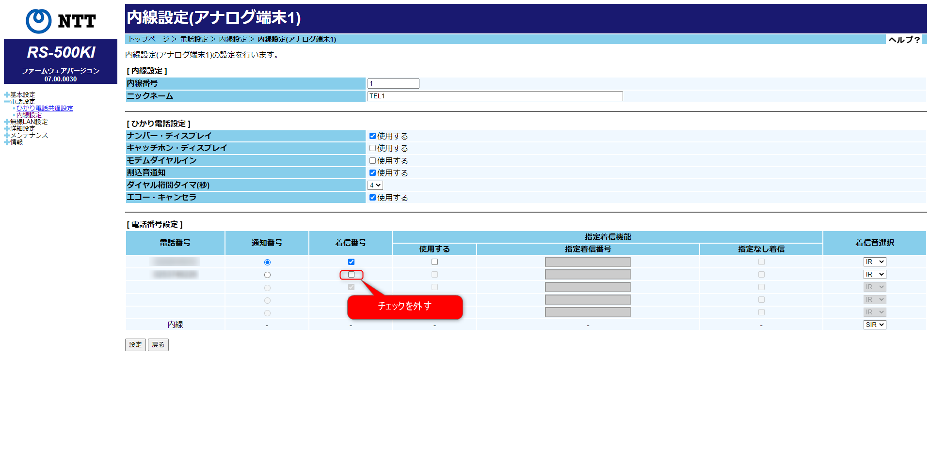The width and height of the screenshot is (931, 450).
Task: Open the ヘルプ? help link
Action: click(904, 40)
